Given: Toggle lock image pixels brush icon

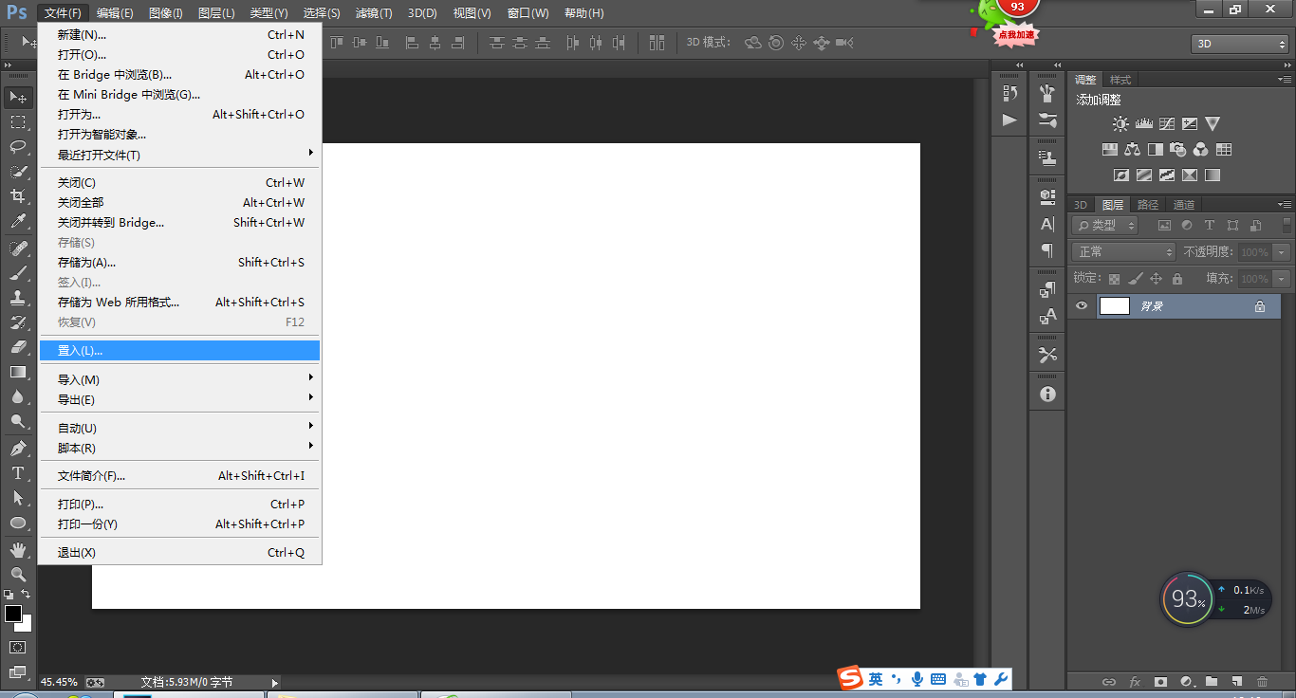Looking at the screenshot, I should click(x=1135, y=279).
